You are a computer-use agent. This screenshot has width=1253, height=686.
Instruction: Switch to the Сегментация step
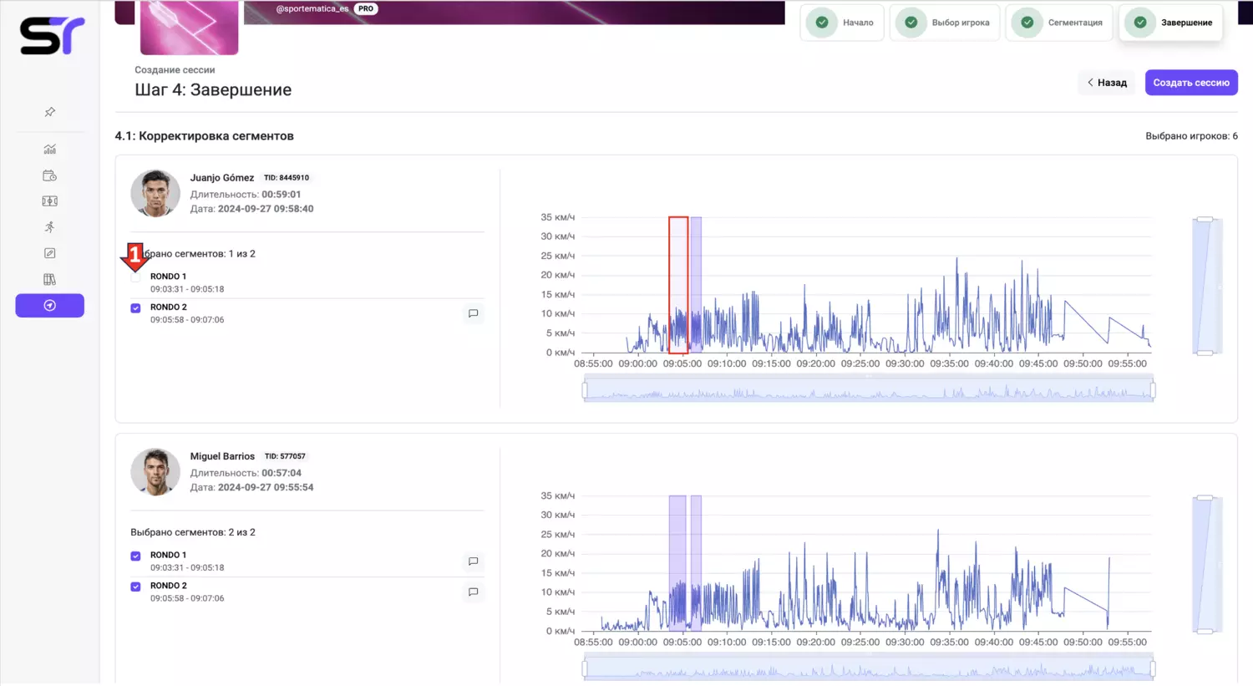[1059, 23]
